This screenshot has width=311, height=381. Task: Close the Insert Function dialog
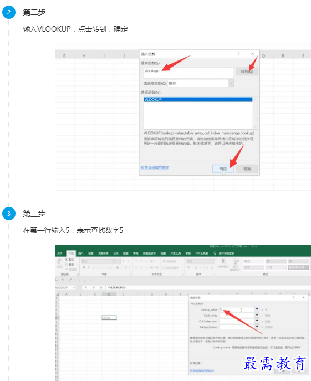[x=252, y=54]
